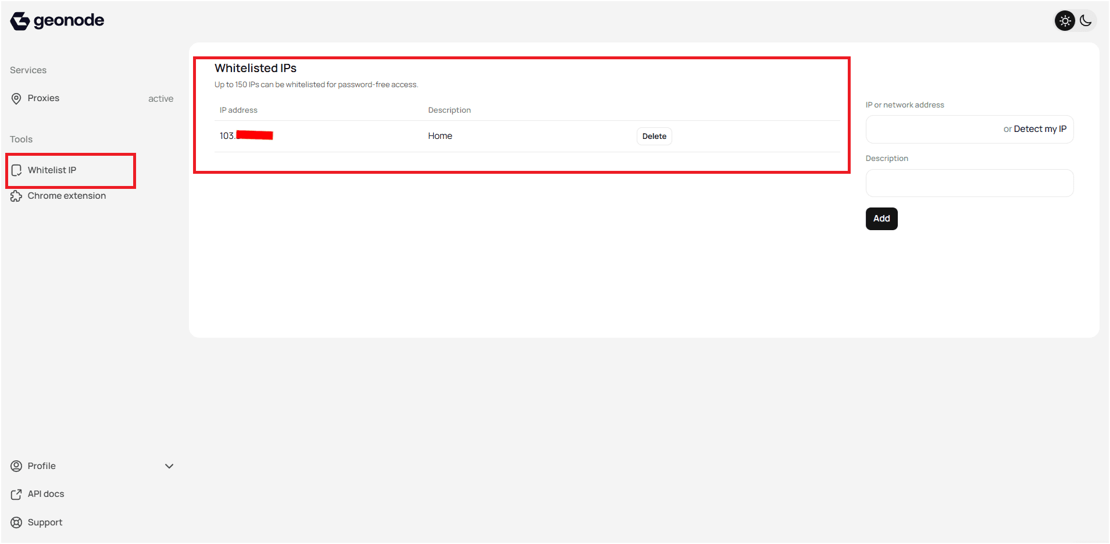Click the active label next to Proxies

pos(161,98)
